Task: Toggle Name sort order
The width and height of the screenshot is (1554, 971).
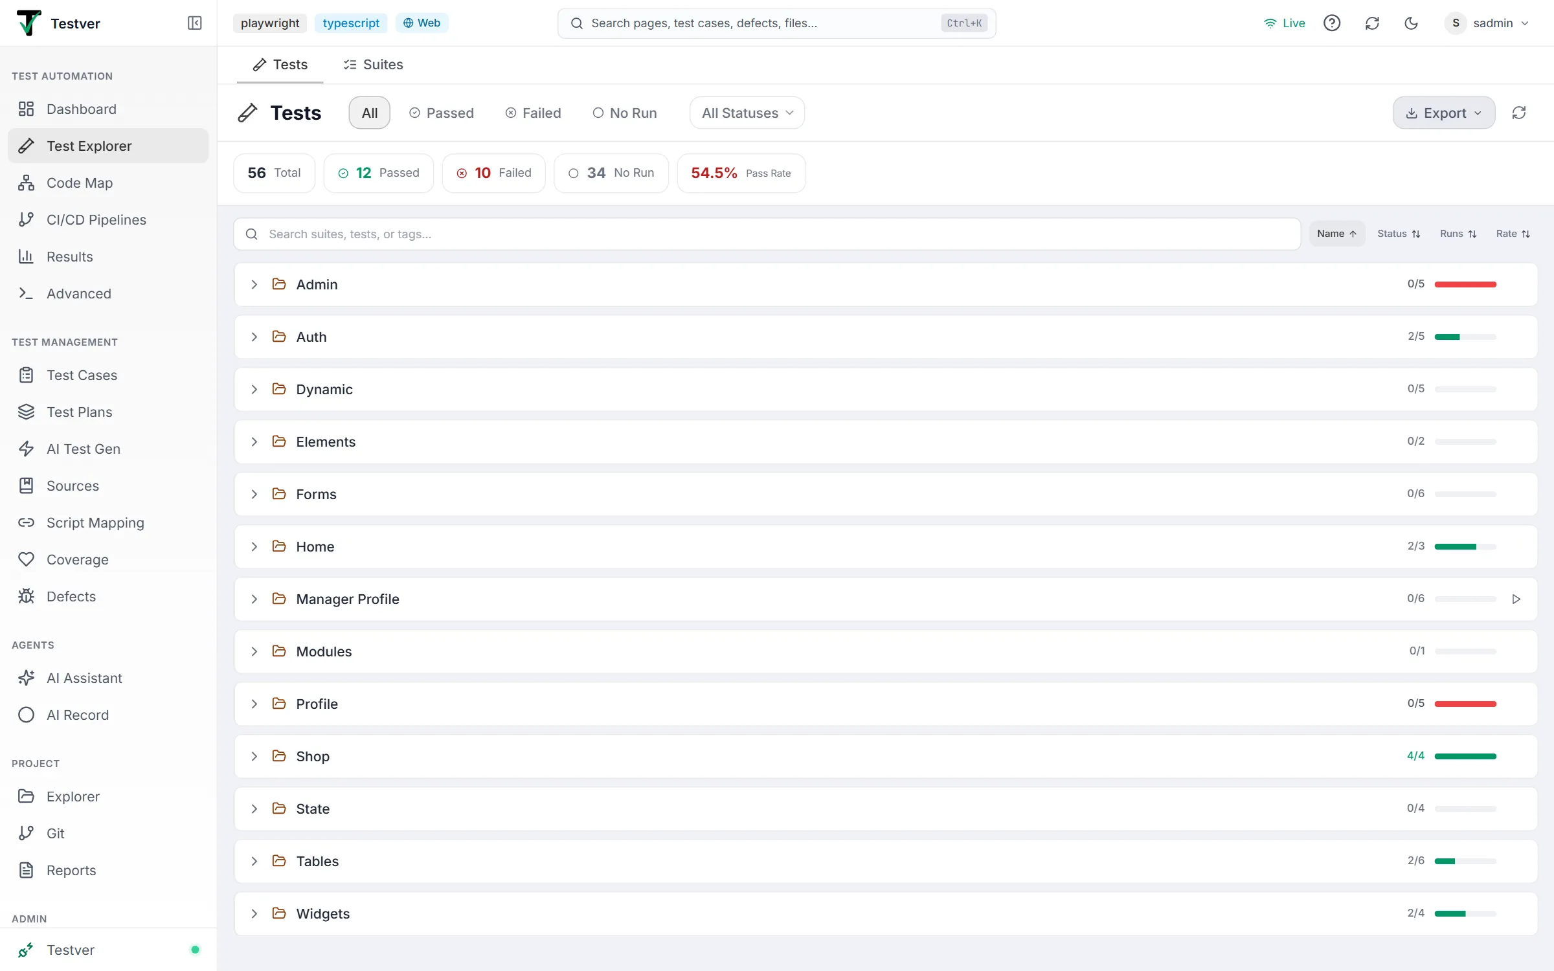Action: pyautogui.click(x=1336, y=234)
